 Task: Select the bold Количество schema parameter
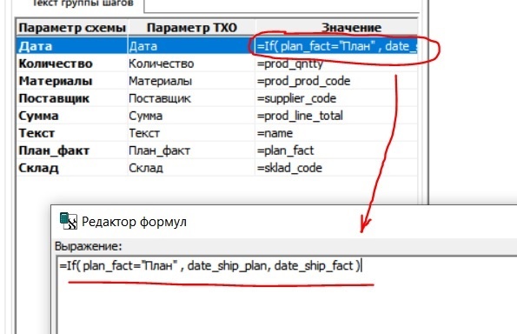click(x=72, y=63)
